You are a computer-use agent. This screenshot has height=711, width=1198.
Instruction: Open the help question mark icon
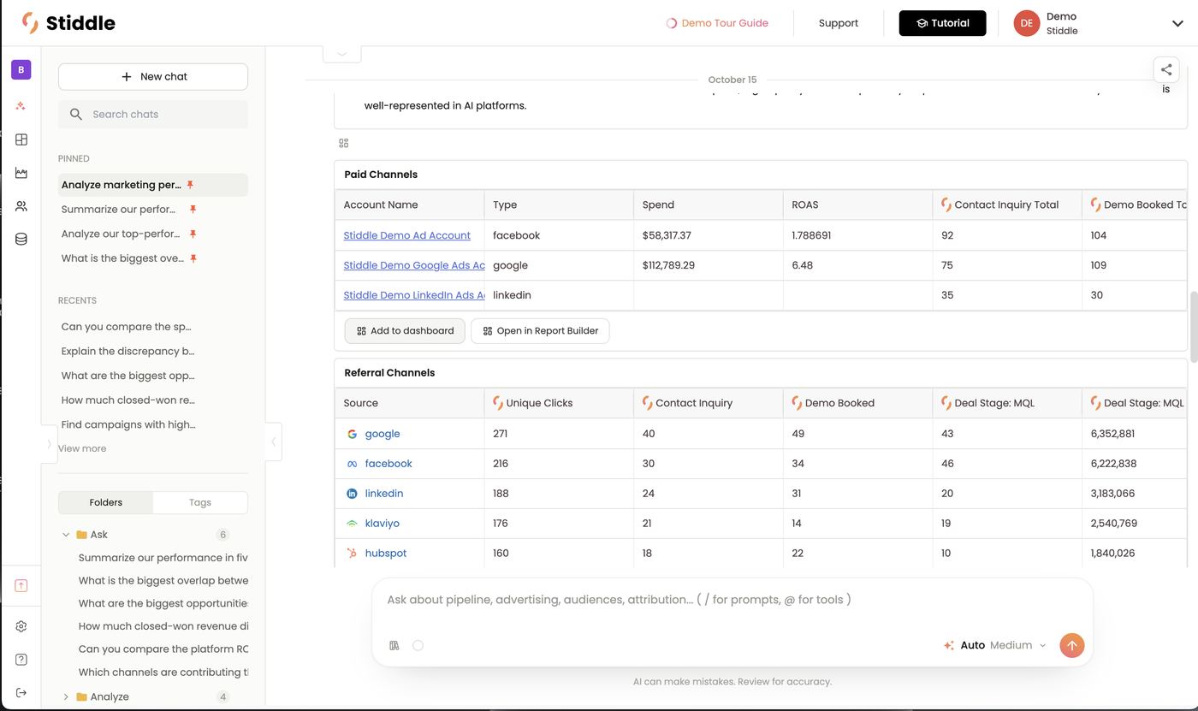coord(21,659)
